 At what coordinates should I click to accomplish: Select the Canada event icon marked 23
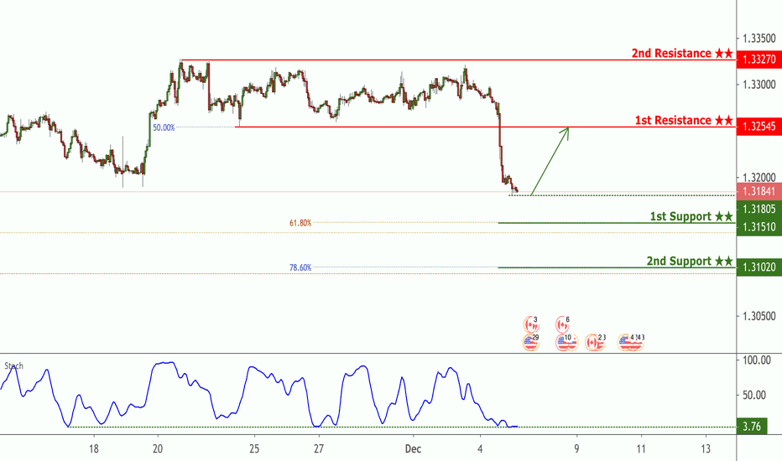tap(594, 341)
